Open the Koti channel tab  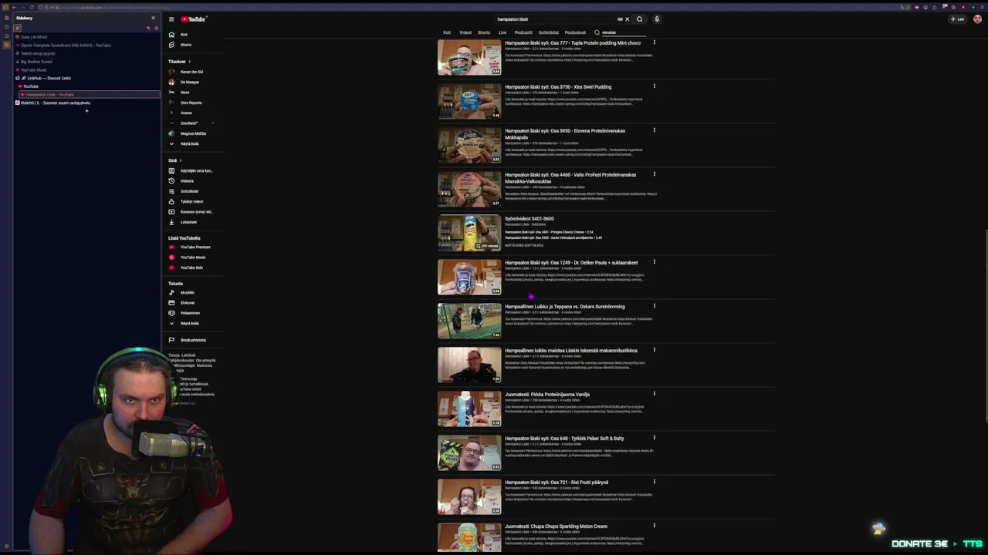pos(447,32)
